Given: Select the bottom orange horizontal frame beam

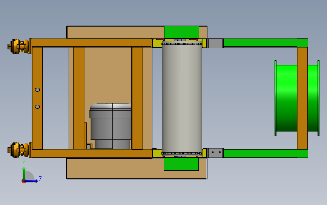Looking at the screenshot, I should (91, 153).
